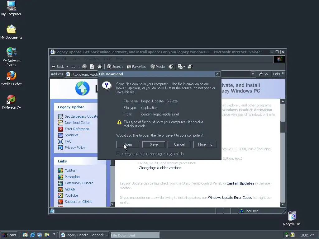Click the History icon in IE toolbar
The width and height of the screenshot is (319, 239).
point(171,67)
